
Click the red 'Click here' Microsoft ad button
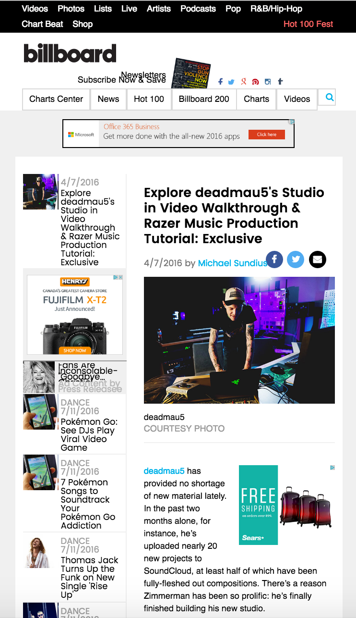(266, 135)
